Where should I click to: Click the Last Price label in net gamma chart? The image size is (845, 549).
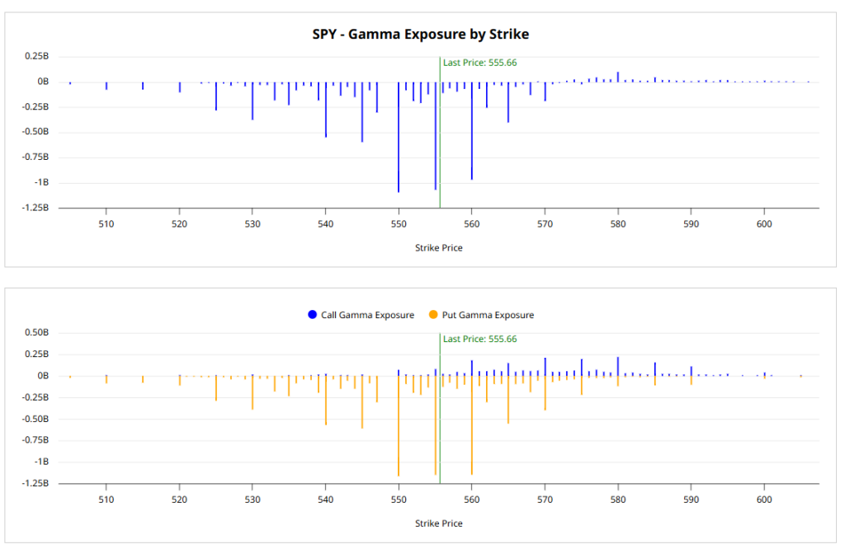pyautogui.click(x=479, y=63)
